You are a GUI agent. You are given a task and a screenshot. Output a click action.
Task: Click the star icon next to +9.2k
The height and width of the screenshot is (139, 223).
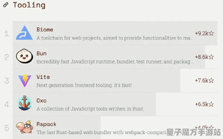(211, 33)
